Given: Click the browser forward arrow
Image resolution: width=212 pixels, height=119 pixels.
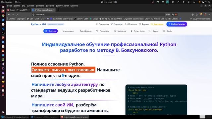Looking at the screenshot, I should tap(13, 15).
